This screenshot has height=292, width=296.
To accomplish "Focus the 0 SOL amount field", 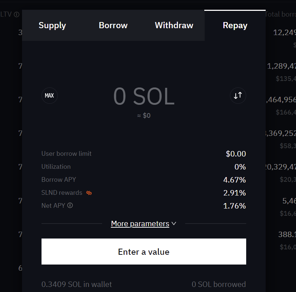I will point(144,96).
